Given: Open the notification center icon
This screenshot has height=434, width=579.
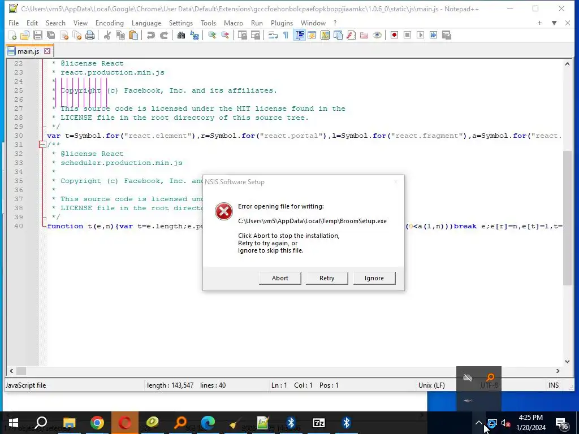Looking at the screenshot, I should [x=562, y=424].
